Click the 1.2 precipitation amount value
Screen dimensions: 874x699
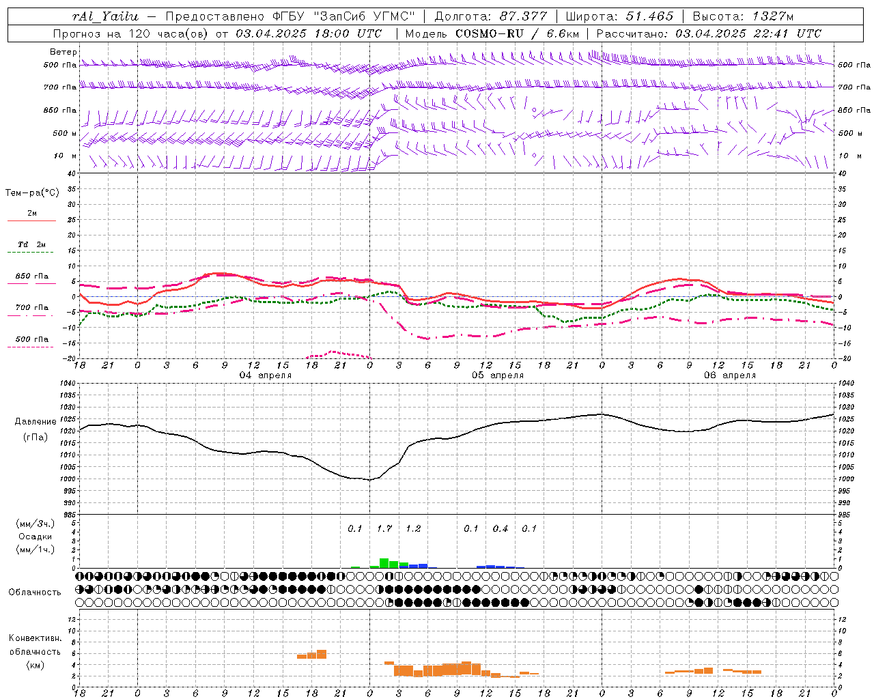point(413,529)
